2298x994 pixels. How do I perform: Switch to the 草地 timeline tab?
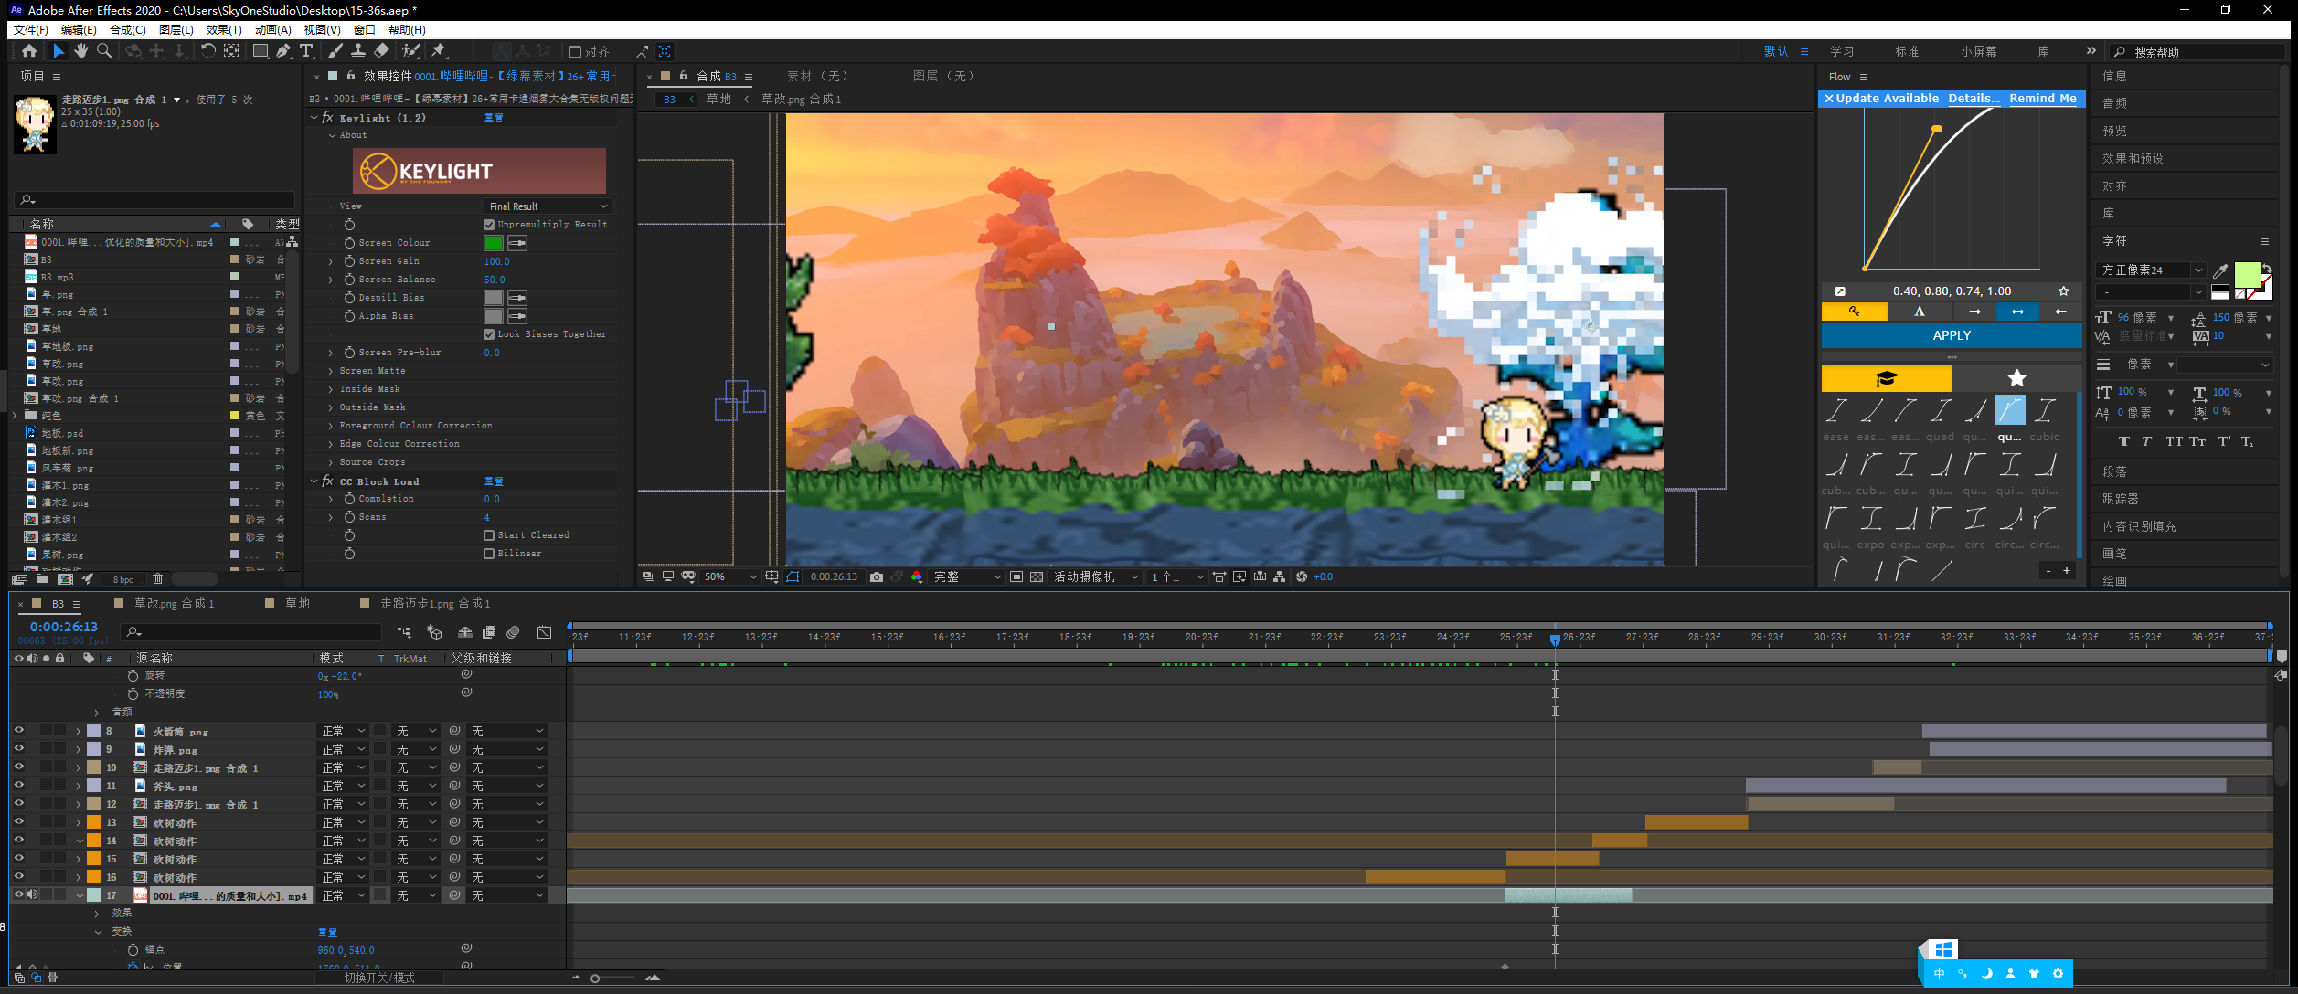(297, 603)
